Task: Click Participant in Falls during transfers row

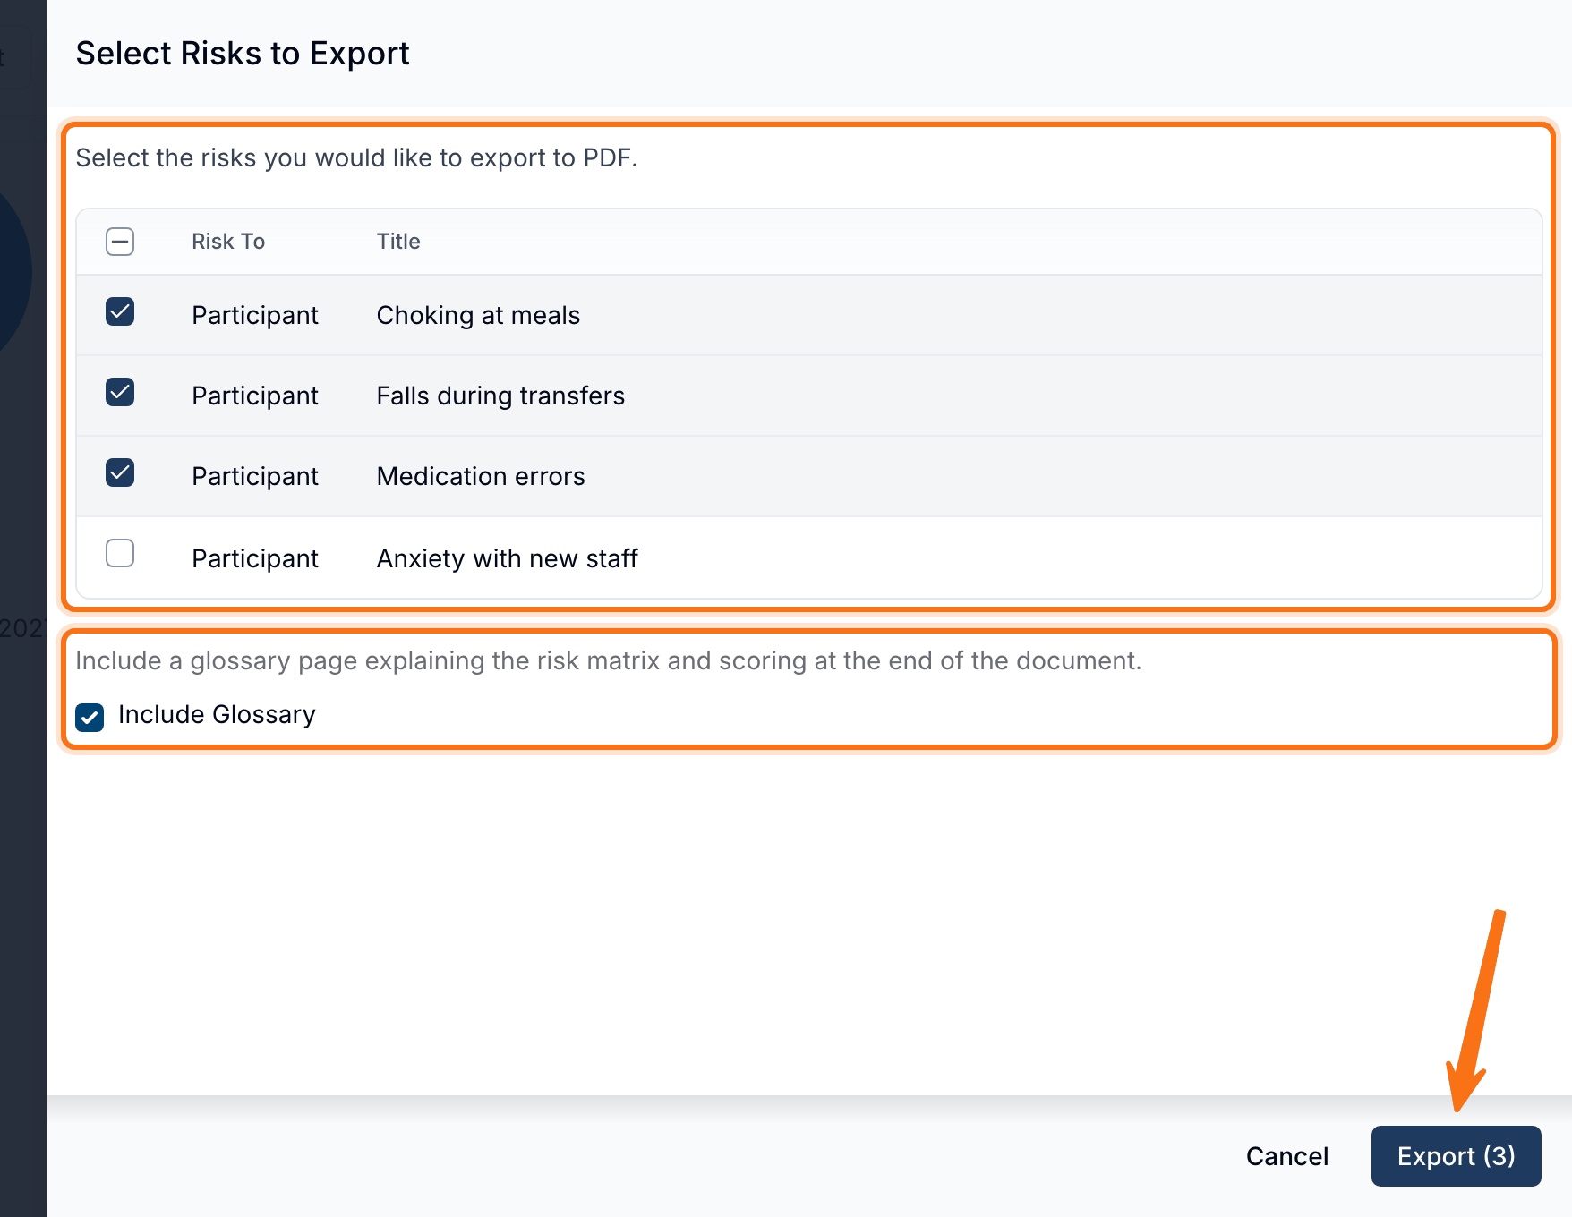Action: [x=255, y=396]
